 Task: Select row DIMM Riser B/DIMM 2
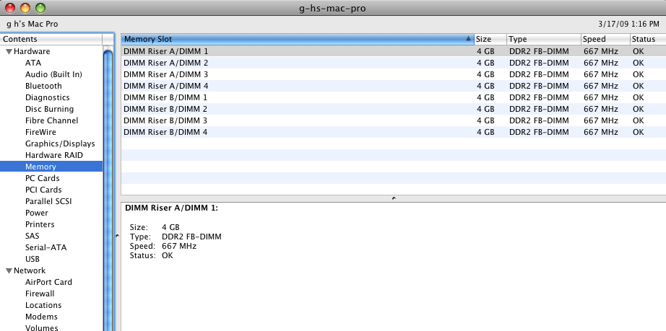(393, 109)
